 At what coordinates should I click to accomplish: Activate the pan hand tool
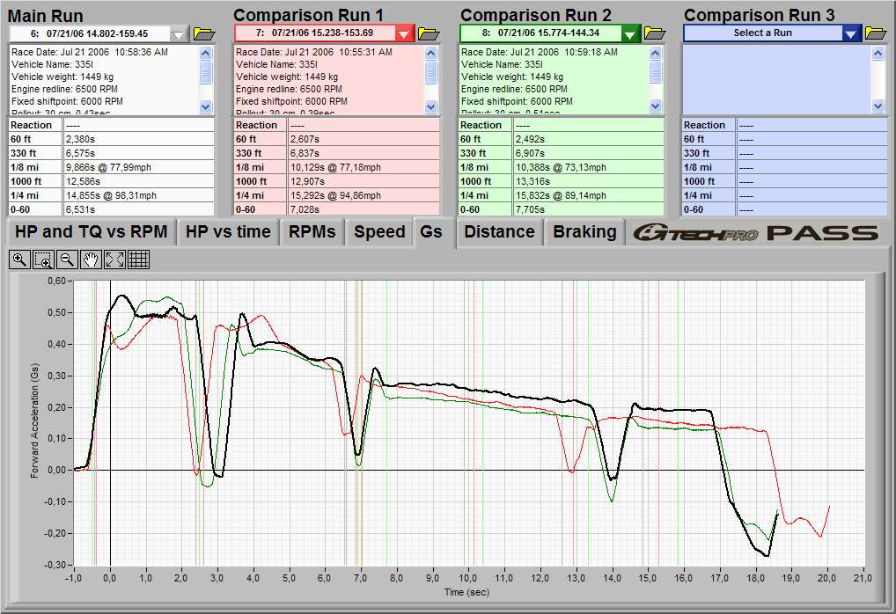click(90, 259)
